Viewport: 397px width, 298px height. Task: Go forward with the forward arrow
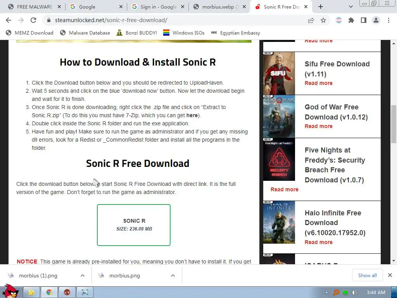pyautogui.click(x=21, y=20)
